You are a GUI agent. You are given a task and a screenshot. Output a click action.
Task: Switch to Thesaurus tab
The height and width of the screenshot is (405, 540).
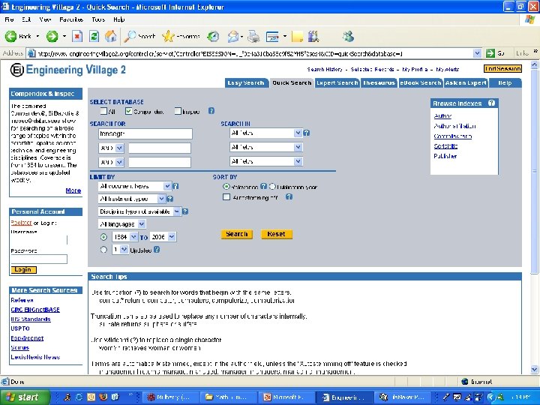point(379,83)
